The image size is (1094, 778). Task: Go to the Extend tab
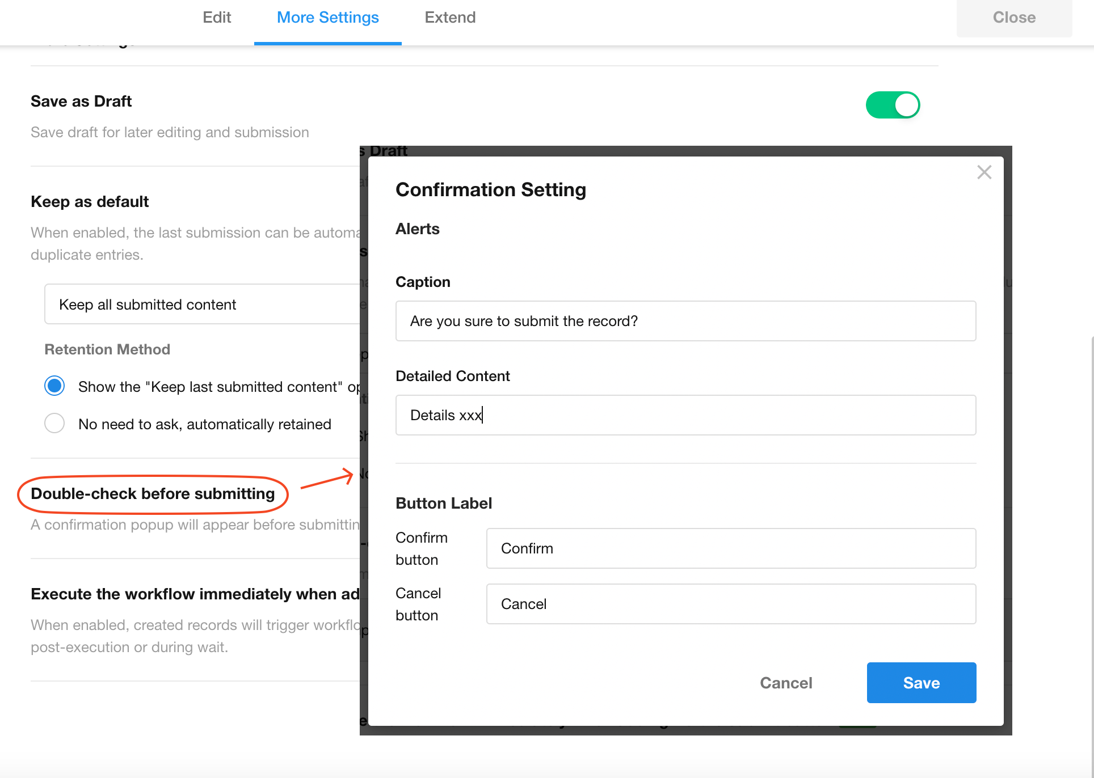click(x=450, y=18)
